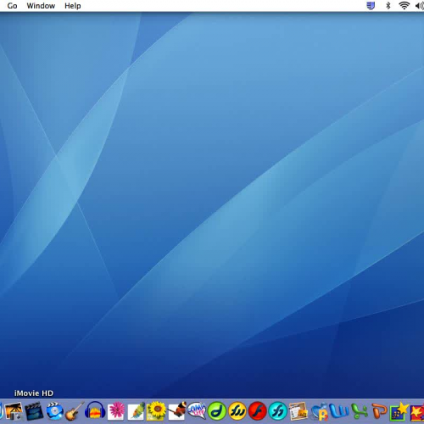Open the Bluetooth status menu
The height and width of the screenshot is (424, 424).
coord(388,6)
